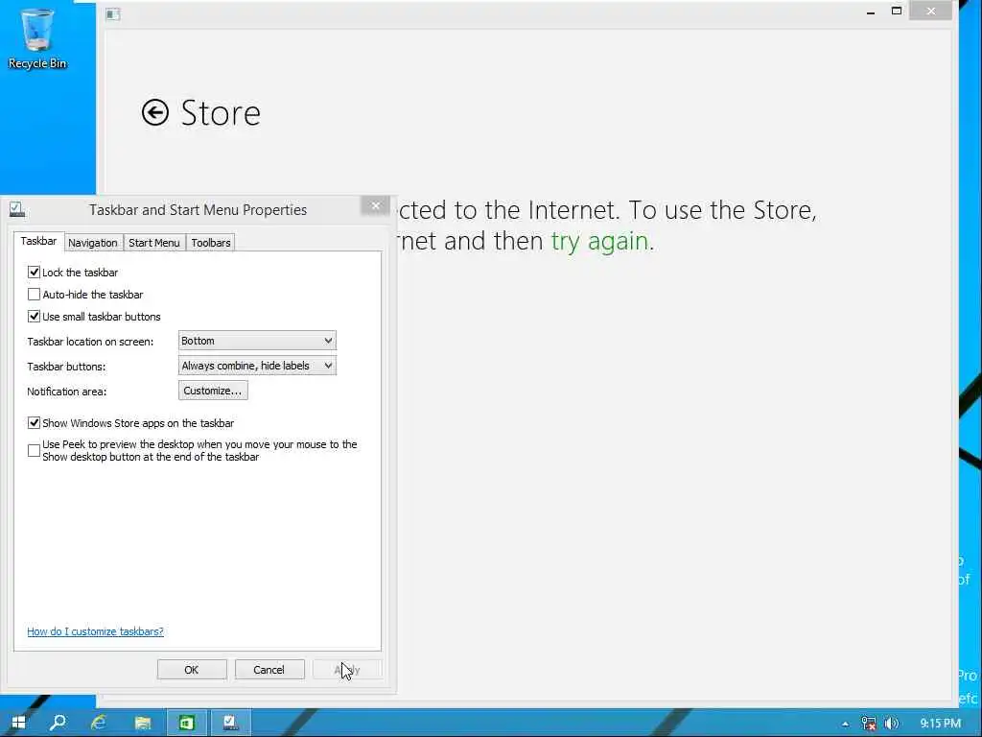This screenshot has width=982, height=737.
Task: Click the Taskbar Properties dialog title icon
Action: 17,209
